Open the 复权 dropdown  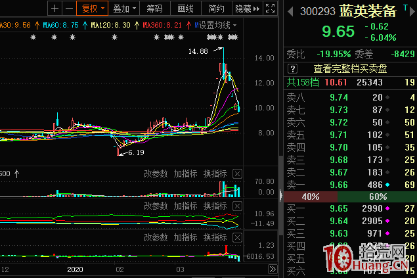coord(91,9)
